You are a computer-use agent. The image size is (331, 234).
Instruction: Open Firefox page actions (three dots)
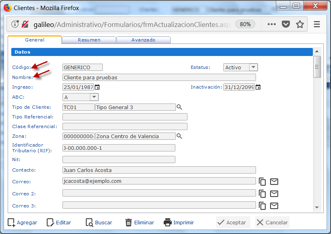[x=271, y=24]
